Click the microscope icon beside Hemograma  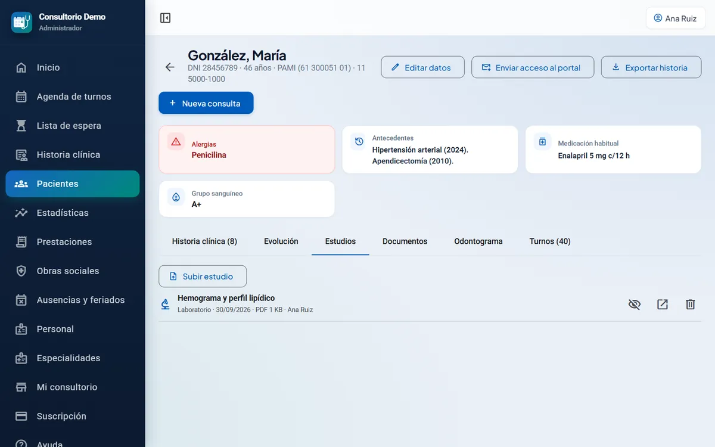click(x=166, y=304)
